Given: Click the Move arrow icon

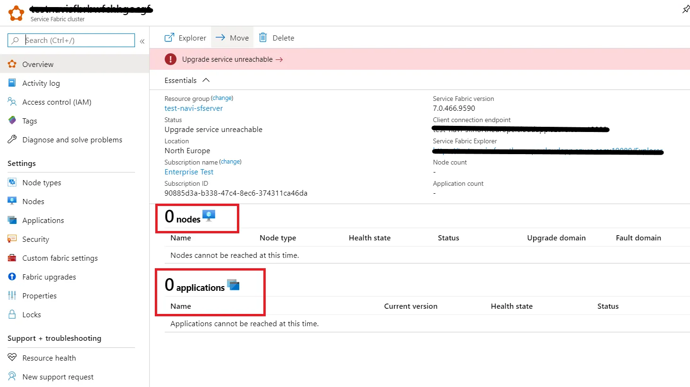Looking at the screenshot, I should (x=220, y=38).
